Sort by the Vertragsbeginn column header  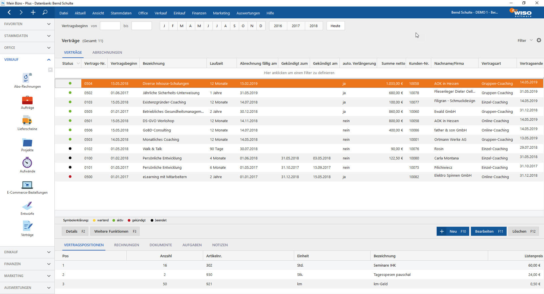pyautogui.click(x=124, y=63)
